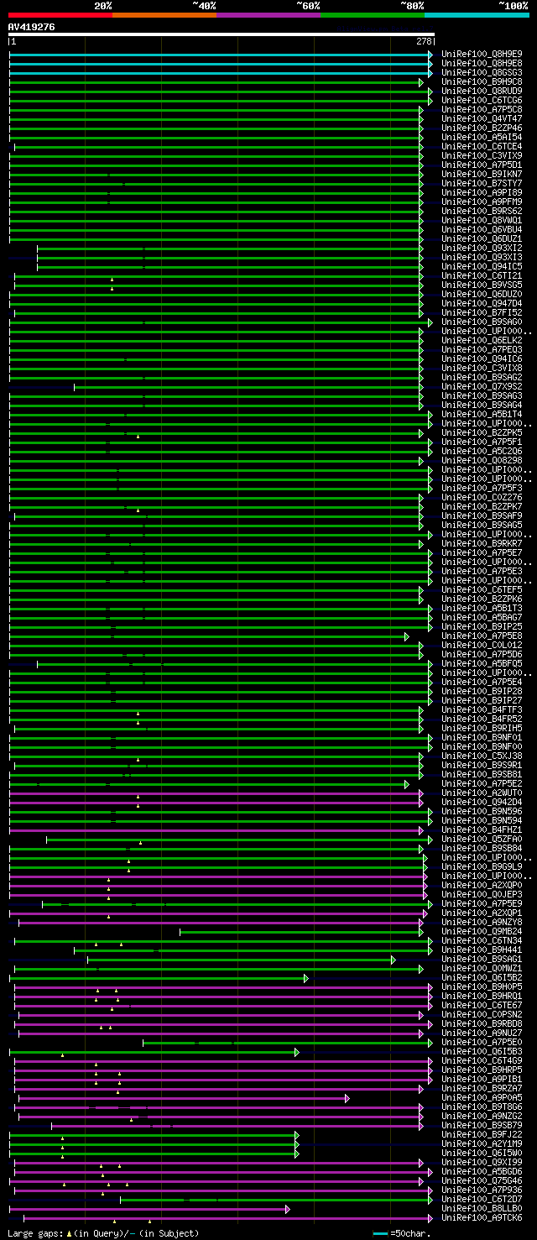Select hit label UniRef100_Q75G46

tap(482, 1180)
